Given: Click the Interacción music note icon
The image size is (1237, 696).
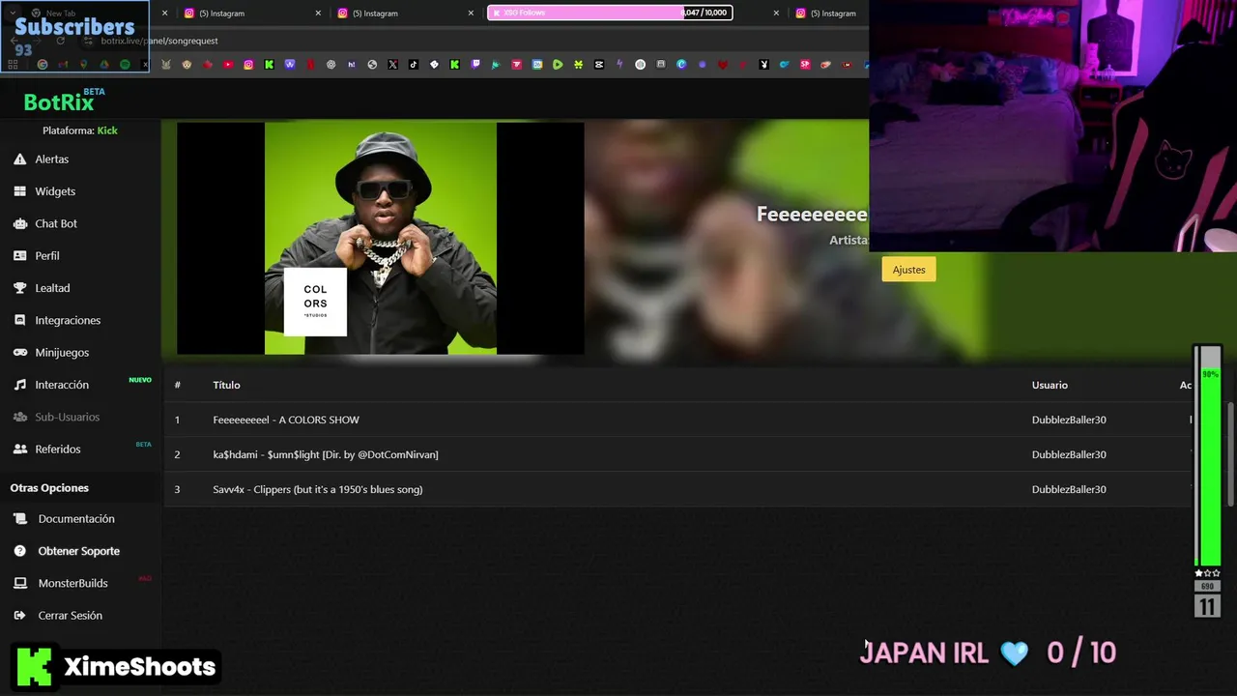Looking at the screenshot, I should pos(19,385).
